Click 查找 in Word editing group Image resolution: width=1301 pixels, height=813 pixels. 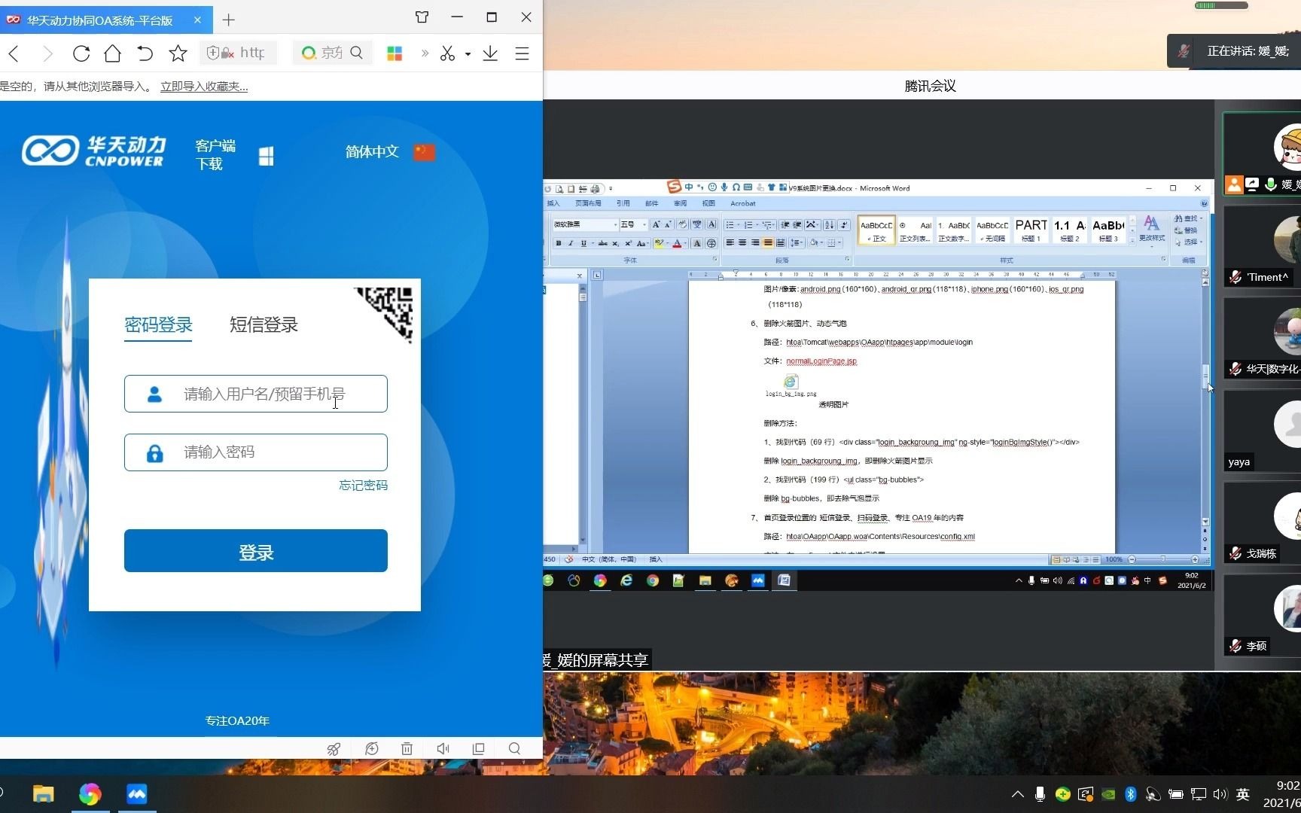(x=1188, y=218)
